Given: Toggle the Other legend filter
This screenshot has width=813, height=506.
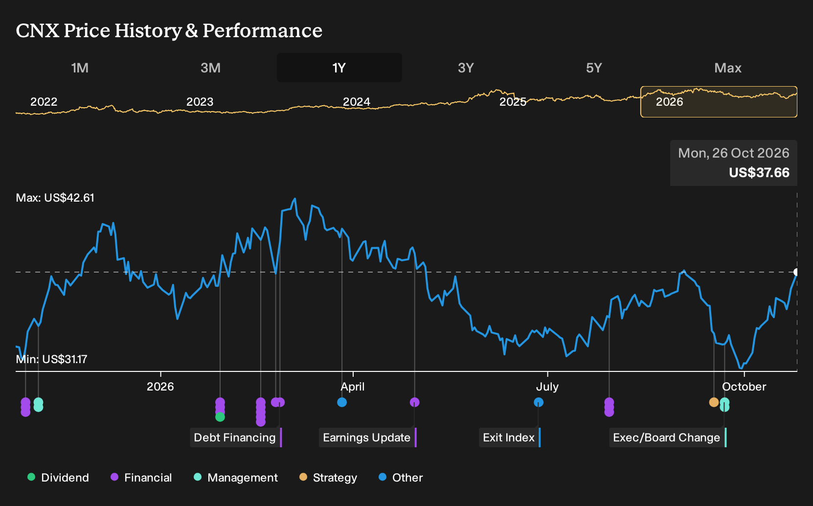Looking at the screenshot, I should (400, 478).
